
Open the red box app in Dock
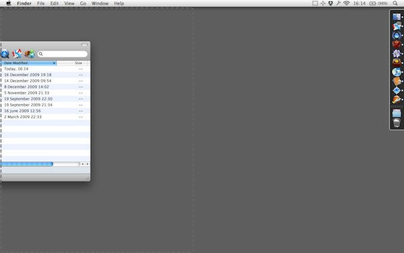click(x=397, y=45)
